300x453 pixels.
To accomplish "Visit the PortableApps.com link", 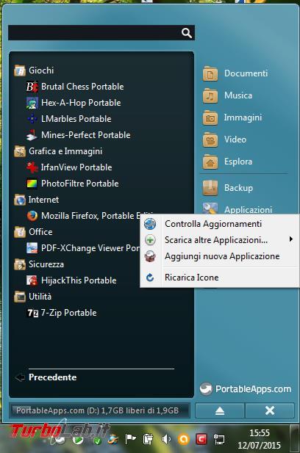I will point(246,389).
